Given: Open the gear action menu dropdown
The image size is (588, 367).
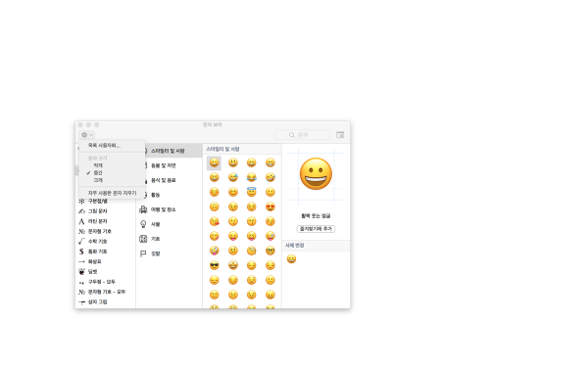Looking at the screenshot, I should pyautogui.click(x=86, y=135).
